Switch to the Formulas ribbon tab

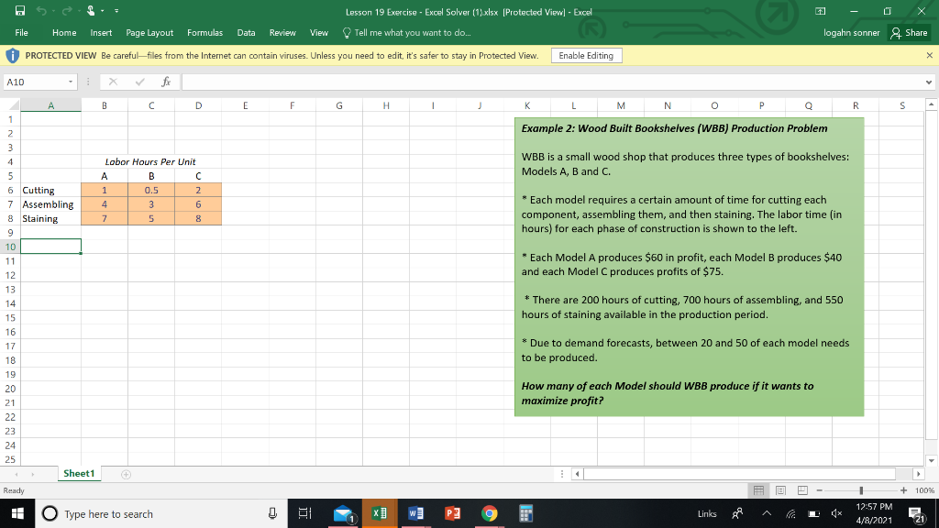205,32
